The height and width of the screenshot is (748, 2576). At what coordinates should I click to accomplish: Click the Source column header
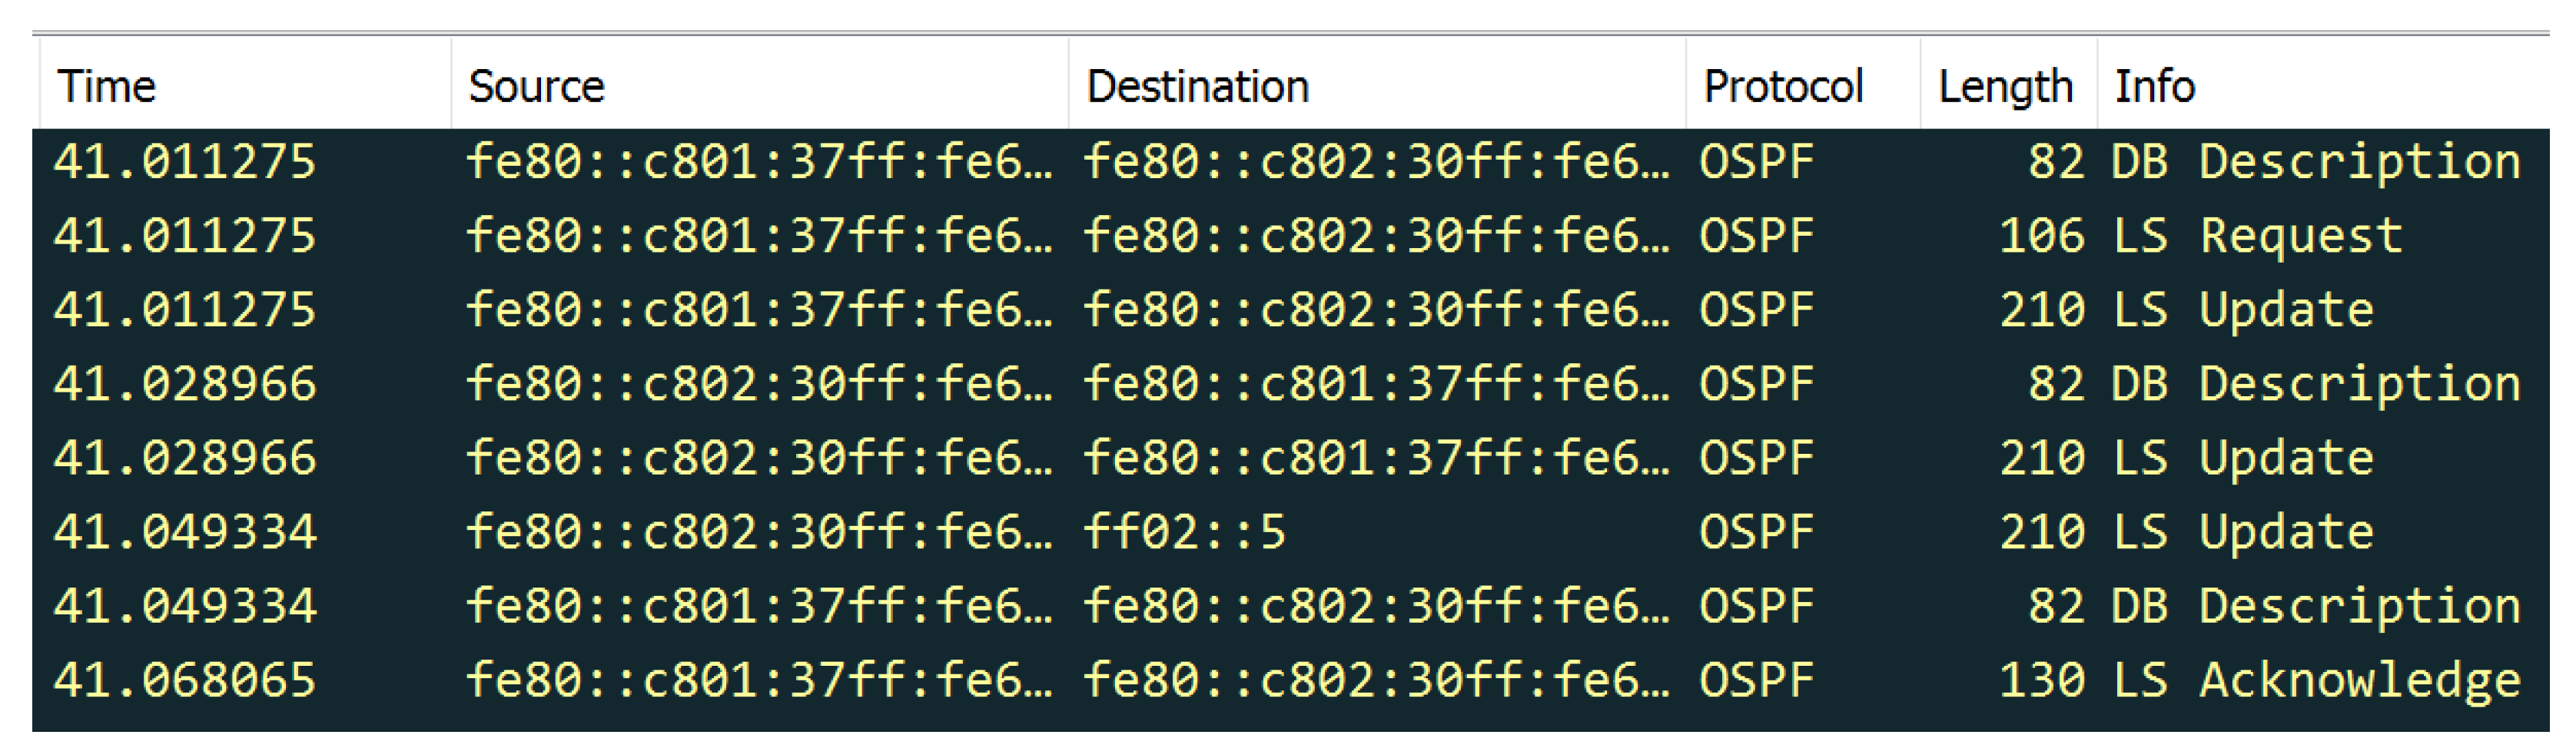coord(536,87)
